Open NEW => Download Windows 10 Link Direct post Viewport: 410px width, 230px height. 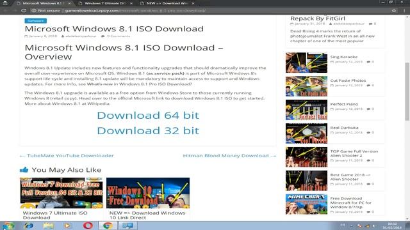147,215
